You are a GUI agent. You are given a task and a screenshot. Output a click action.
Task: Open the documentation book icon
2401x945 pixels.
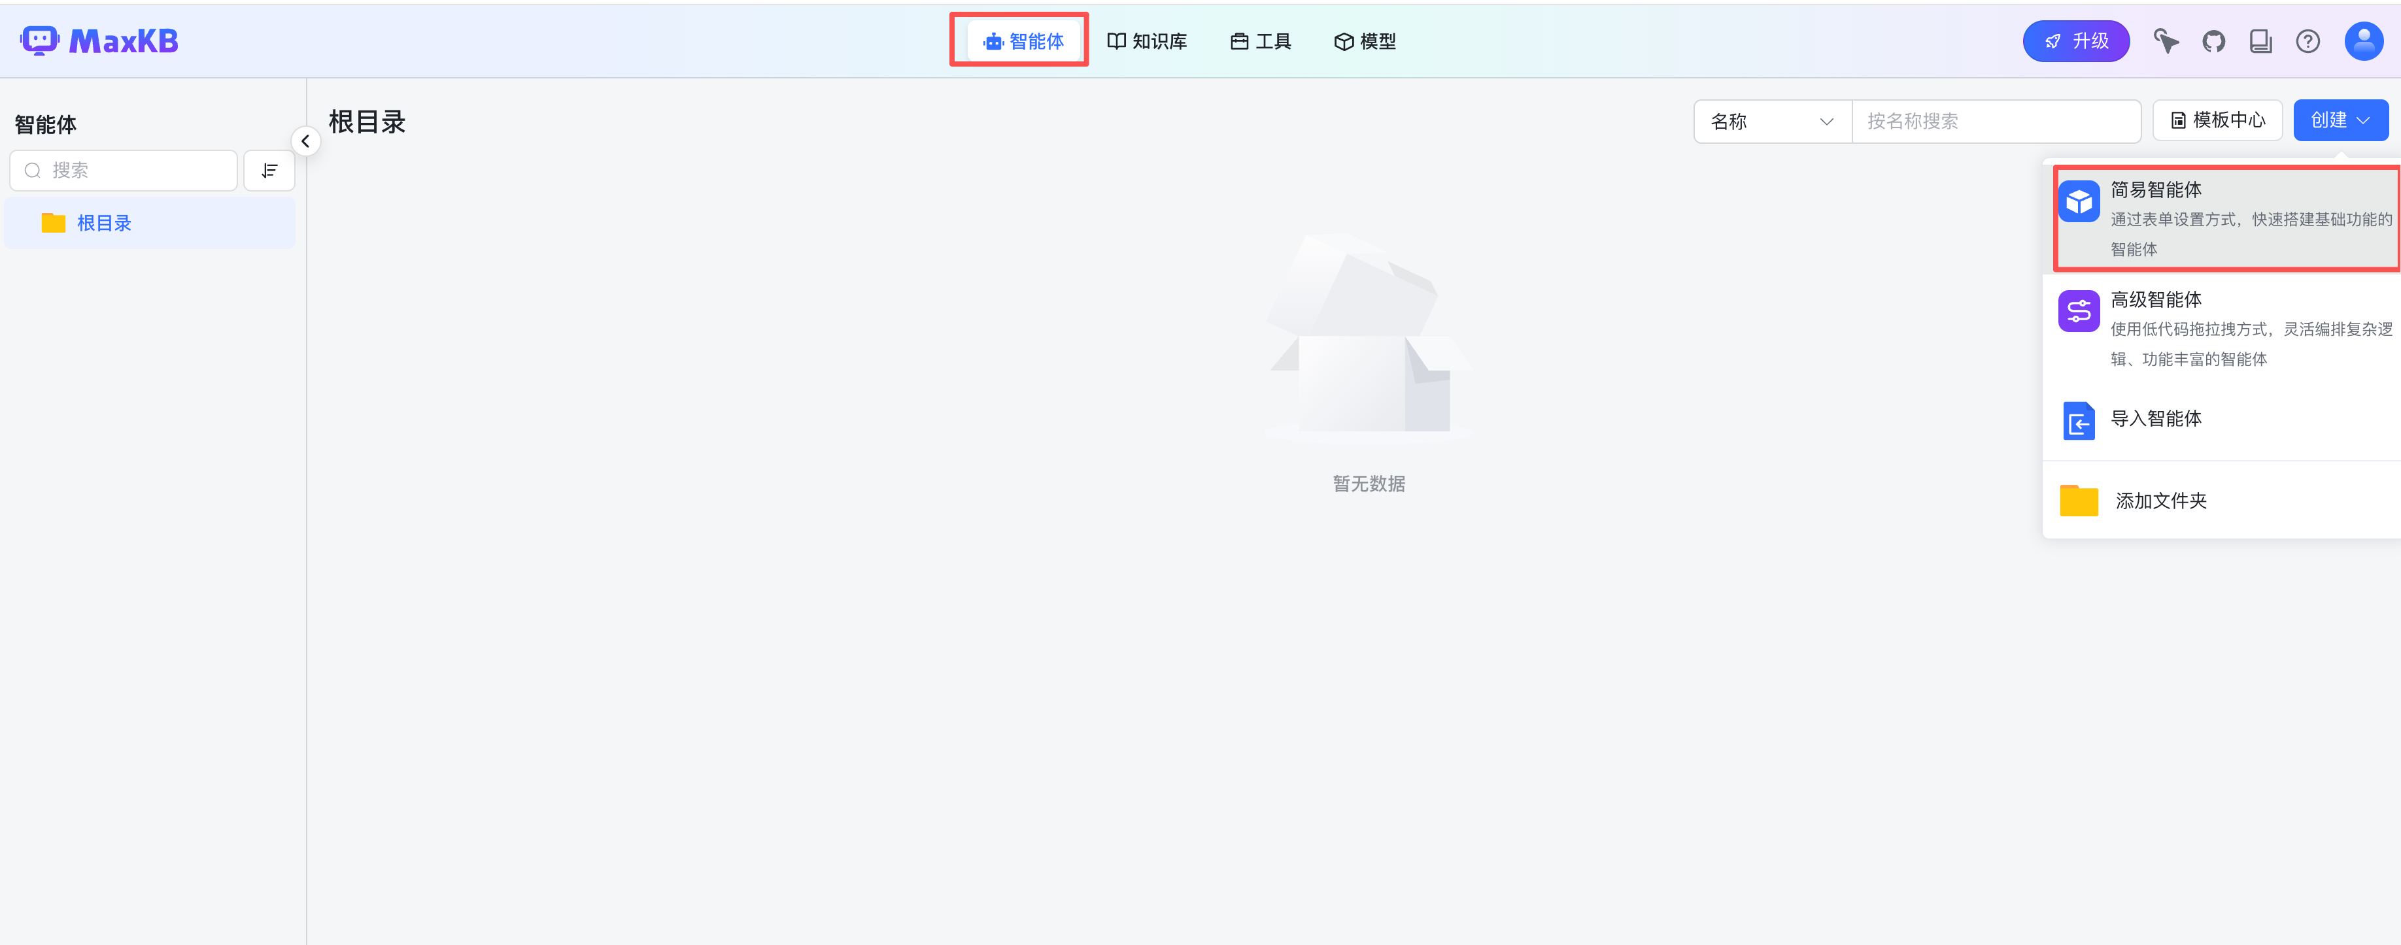tap(2260, 41)
